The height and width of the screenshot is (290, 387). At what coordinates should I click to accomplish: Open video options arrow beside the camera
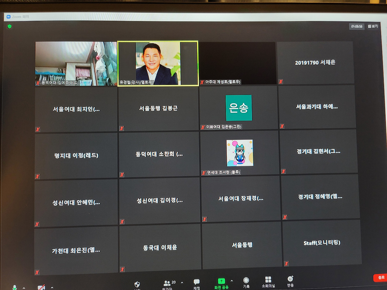click(52, 288)
